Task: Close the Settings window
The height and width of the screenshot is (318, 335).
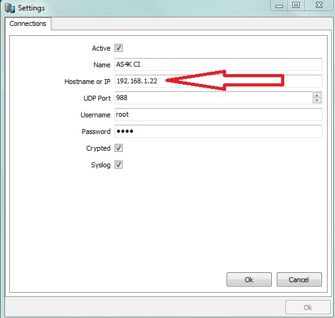Action: (x=319, y=6)
